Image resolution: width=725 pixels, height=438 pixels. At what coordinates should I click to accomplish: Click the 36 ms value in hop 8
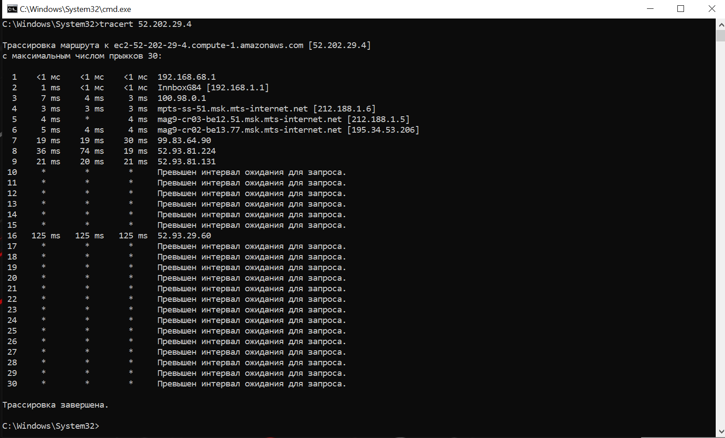49,151
